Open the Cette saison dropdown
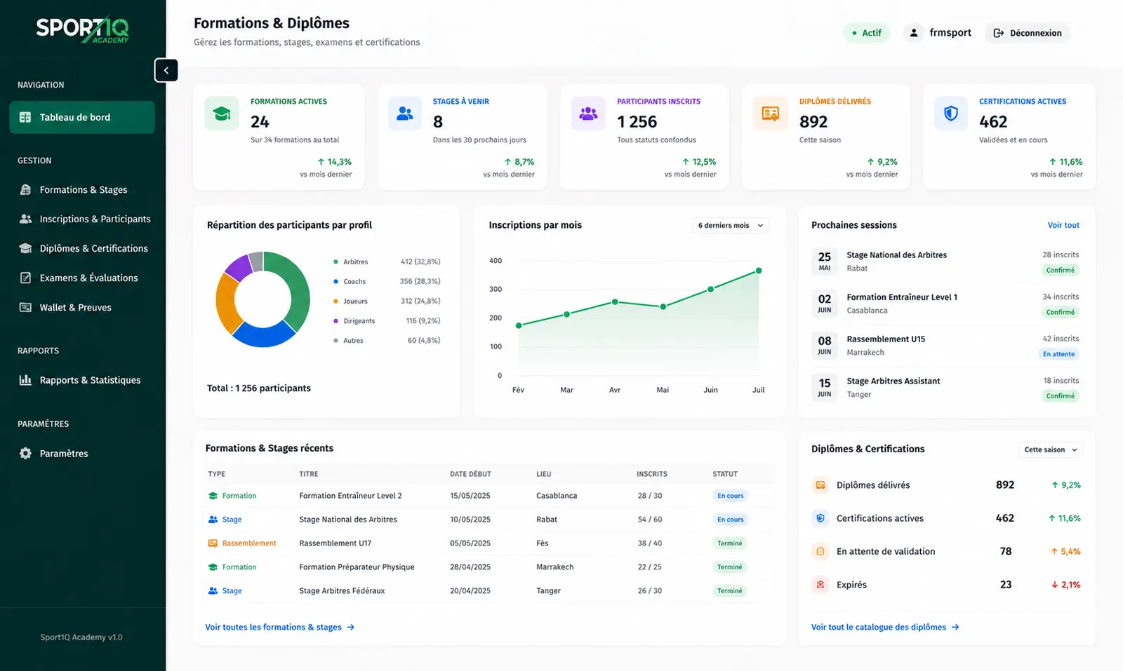 [x=1051, y=449]
